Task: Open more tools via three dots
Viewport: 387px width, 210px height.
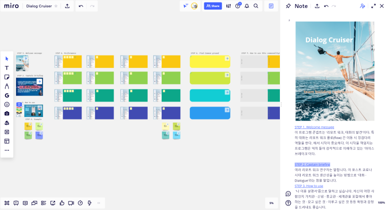Action: click(7, 150)
